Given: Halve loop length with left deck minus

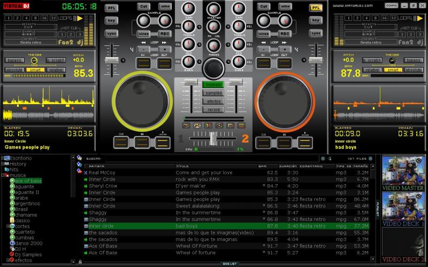Looking at the screenshot, I should [143, 50].
